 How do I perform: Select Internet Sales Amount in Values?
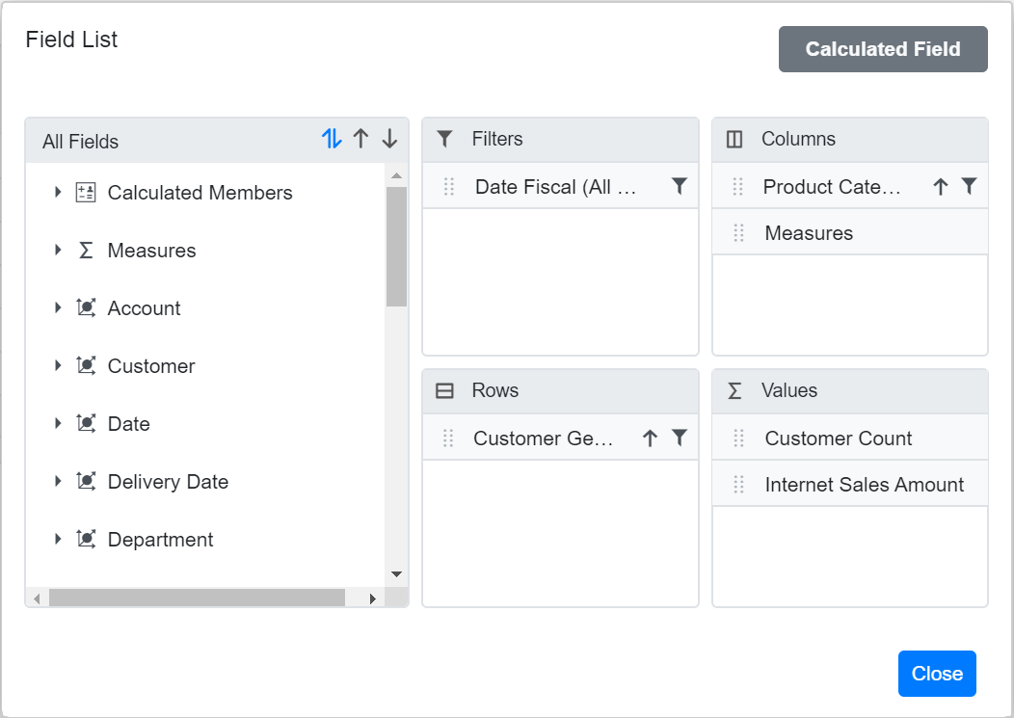click(864, 484)
